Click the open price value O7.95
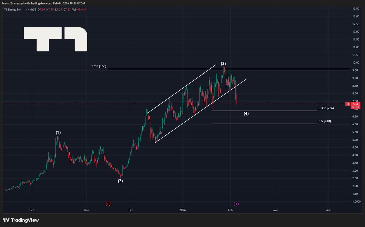 pyautogui.click(x=42, y=9)
